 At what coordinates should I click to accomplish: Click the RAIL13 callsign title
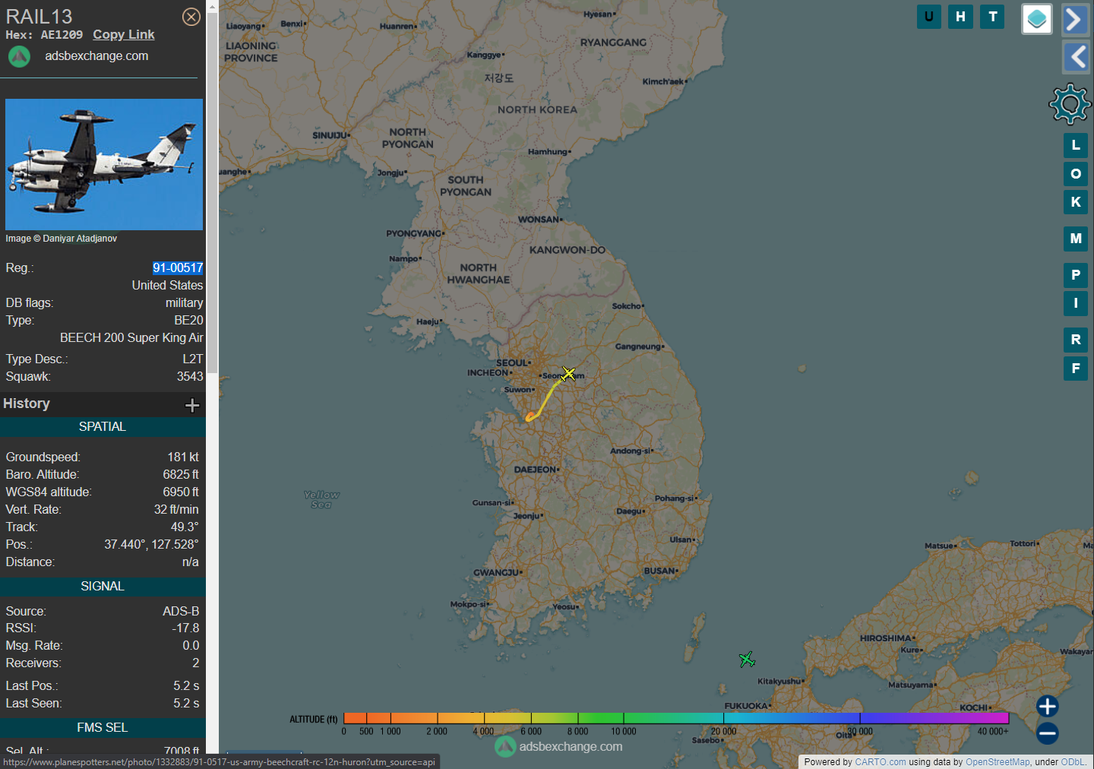pyautogui.click(x=40, y=16)
